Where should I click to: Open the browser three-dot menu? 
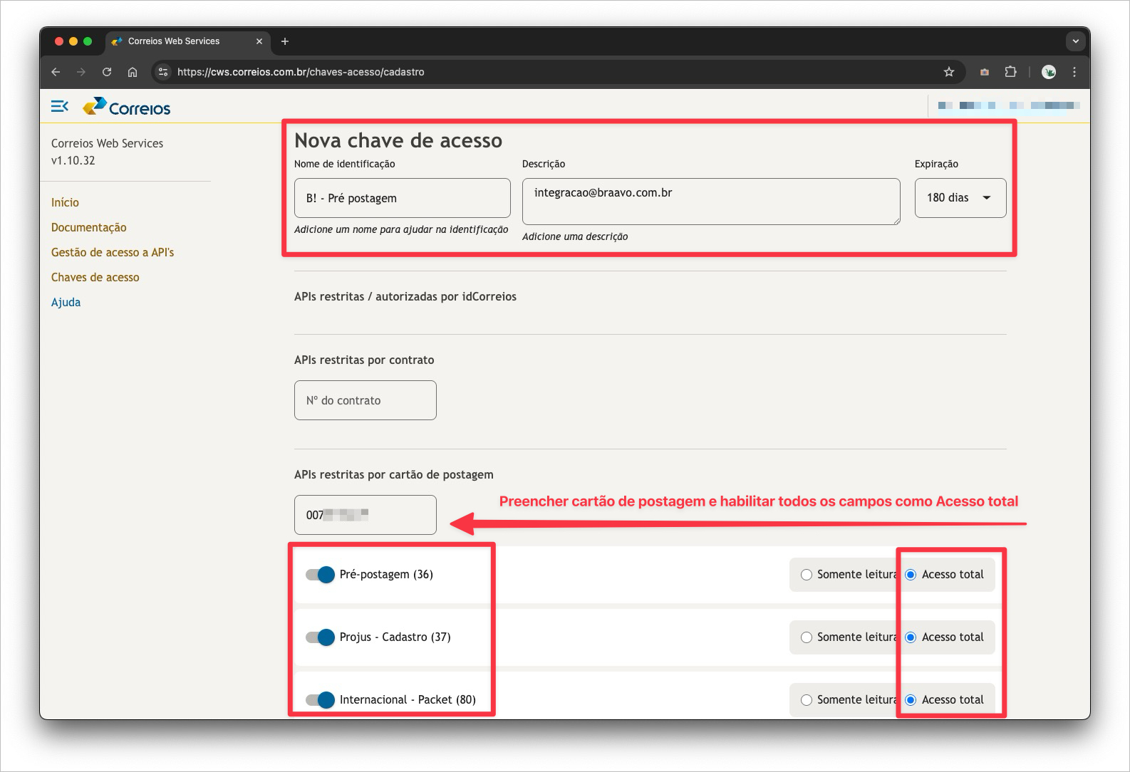1074,72
